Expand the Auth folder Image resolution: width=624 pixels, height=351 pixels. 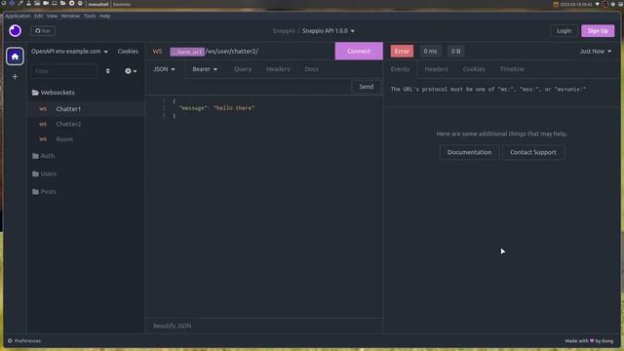tap(48, 156)
